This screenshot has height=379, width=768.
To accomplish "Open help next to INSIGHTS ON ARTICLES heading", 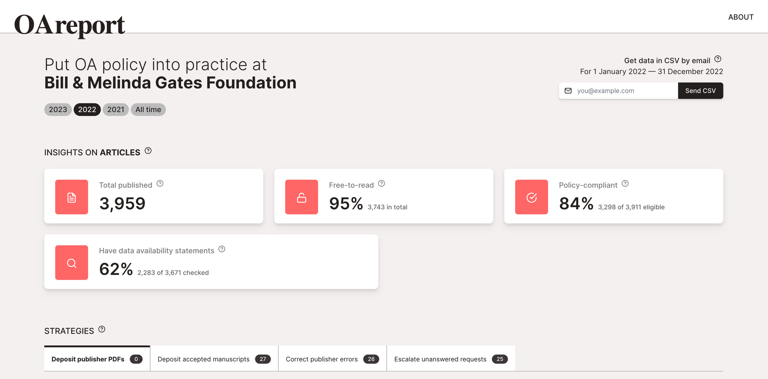I will (x=148, y=151).
